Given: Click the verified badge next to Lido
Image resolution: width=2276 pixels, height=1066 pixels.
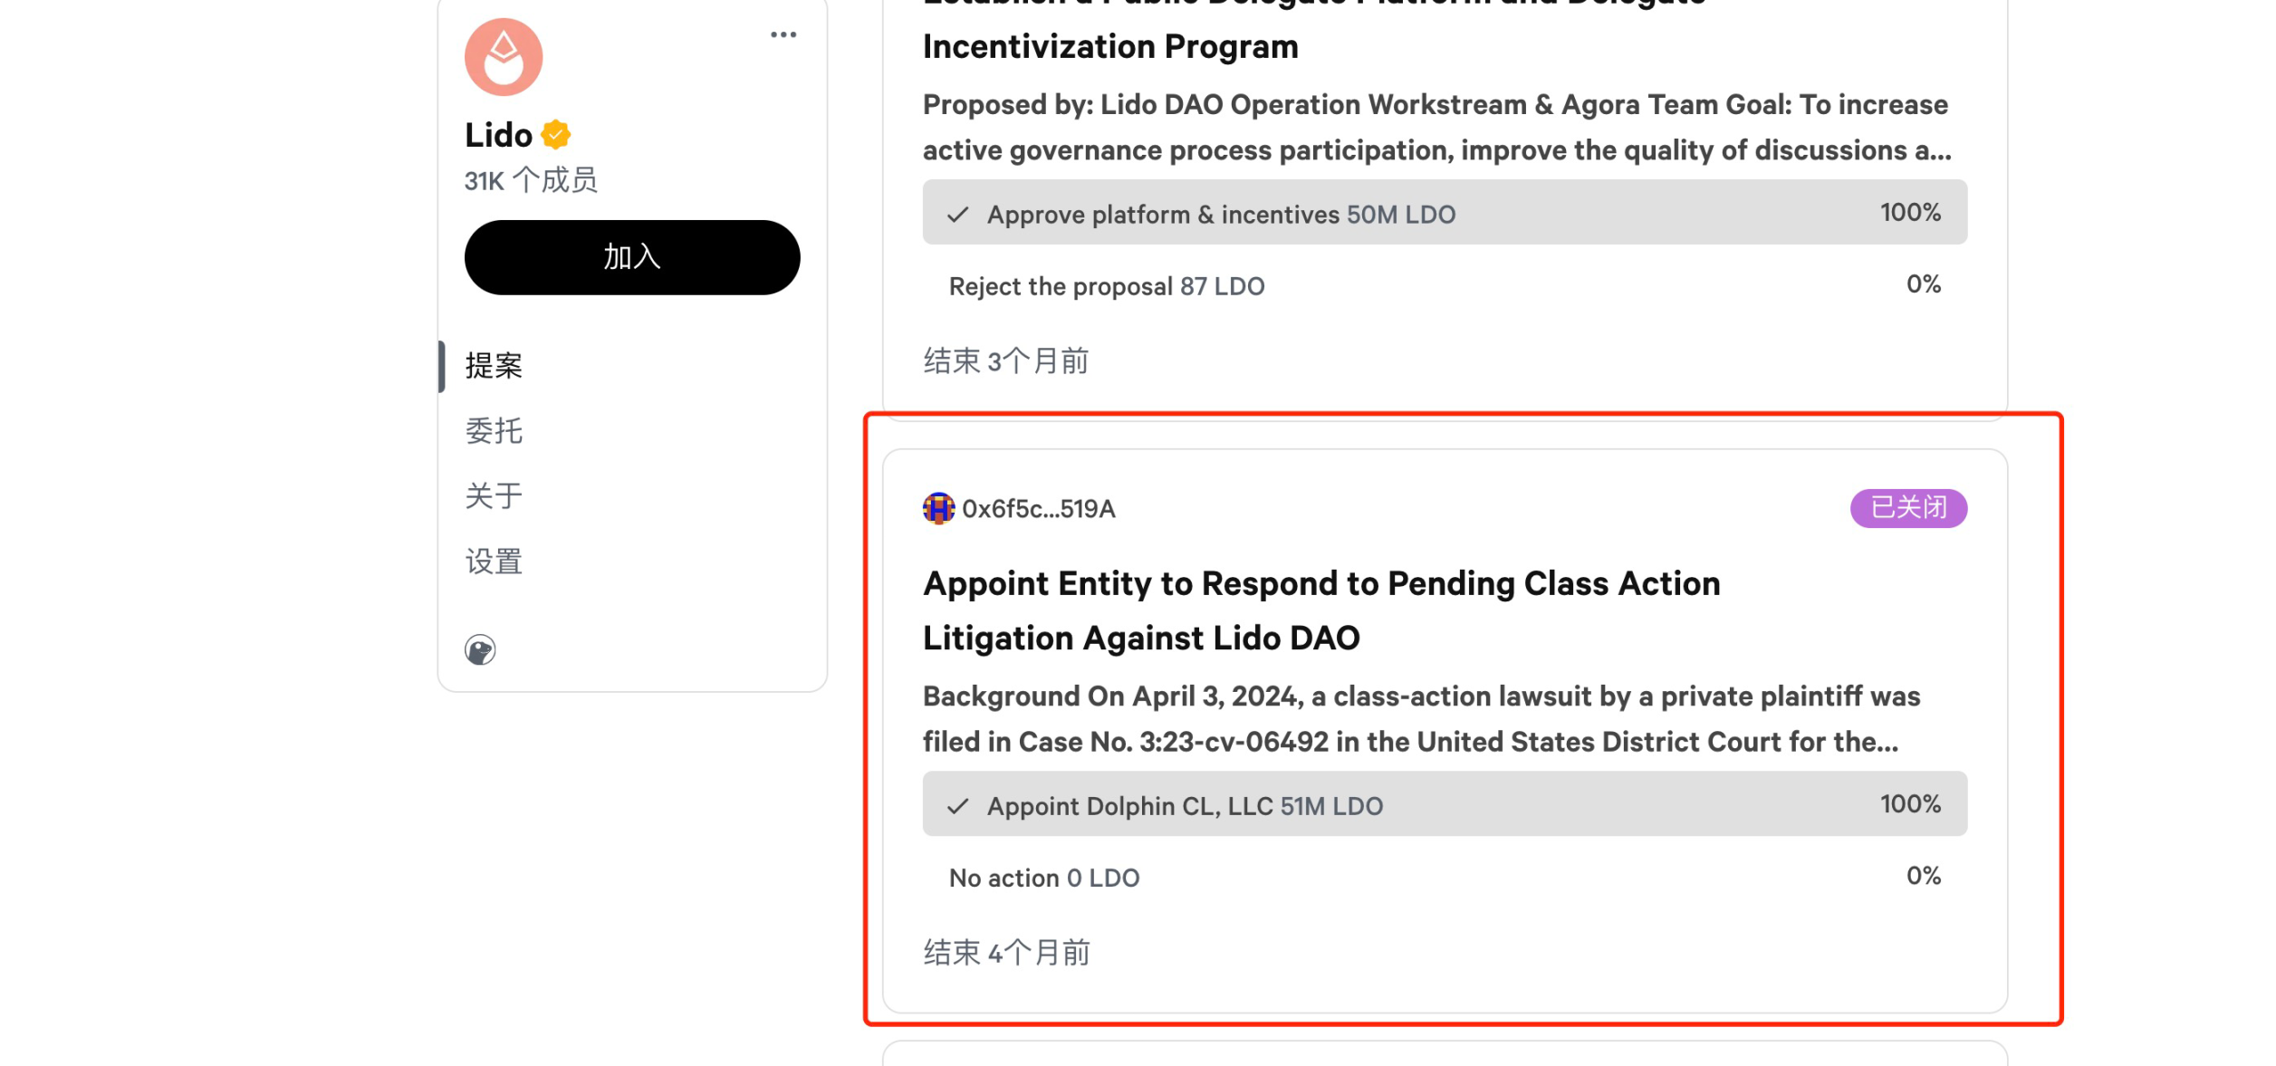Looking at the screenshot, I should (555, 135).
